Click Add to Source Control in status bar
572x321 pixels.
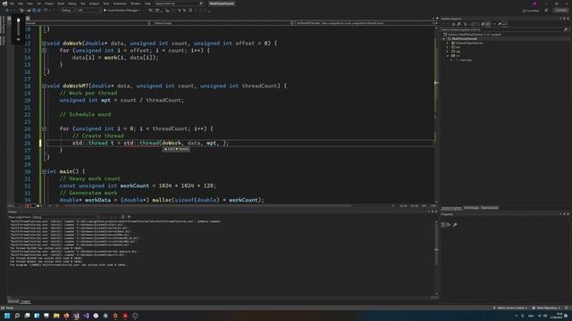pos(510,308)
